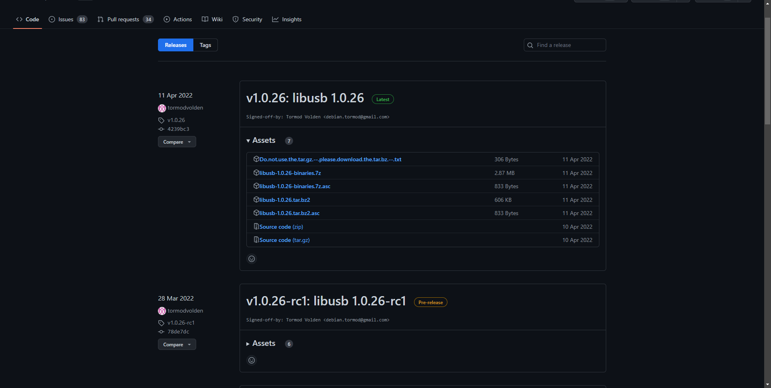Download libusb-1.0.26.tar.bz2 asset
This screenshot has width=771, height=388.
(x=284, y=199)
